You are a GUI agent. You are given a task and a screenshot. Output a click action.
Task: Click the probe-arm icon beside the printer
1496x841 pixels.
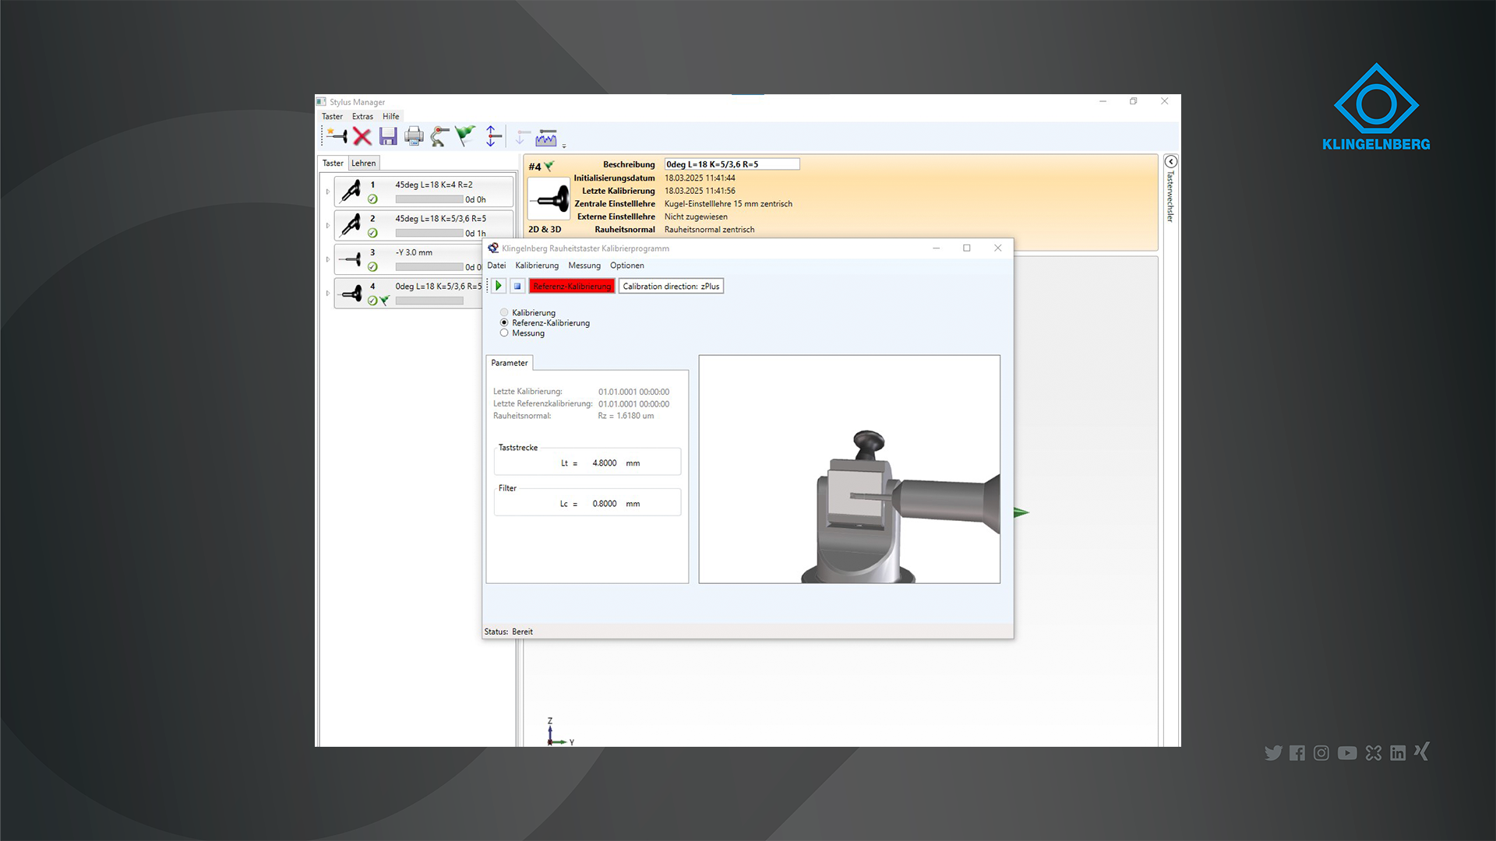(x=439, y=136)
